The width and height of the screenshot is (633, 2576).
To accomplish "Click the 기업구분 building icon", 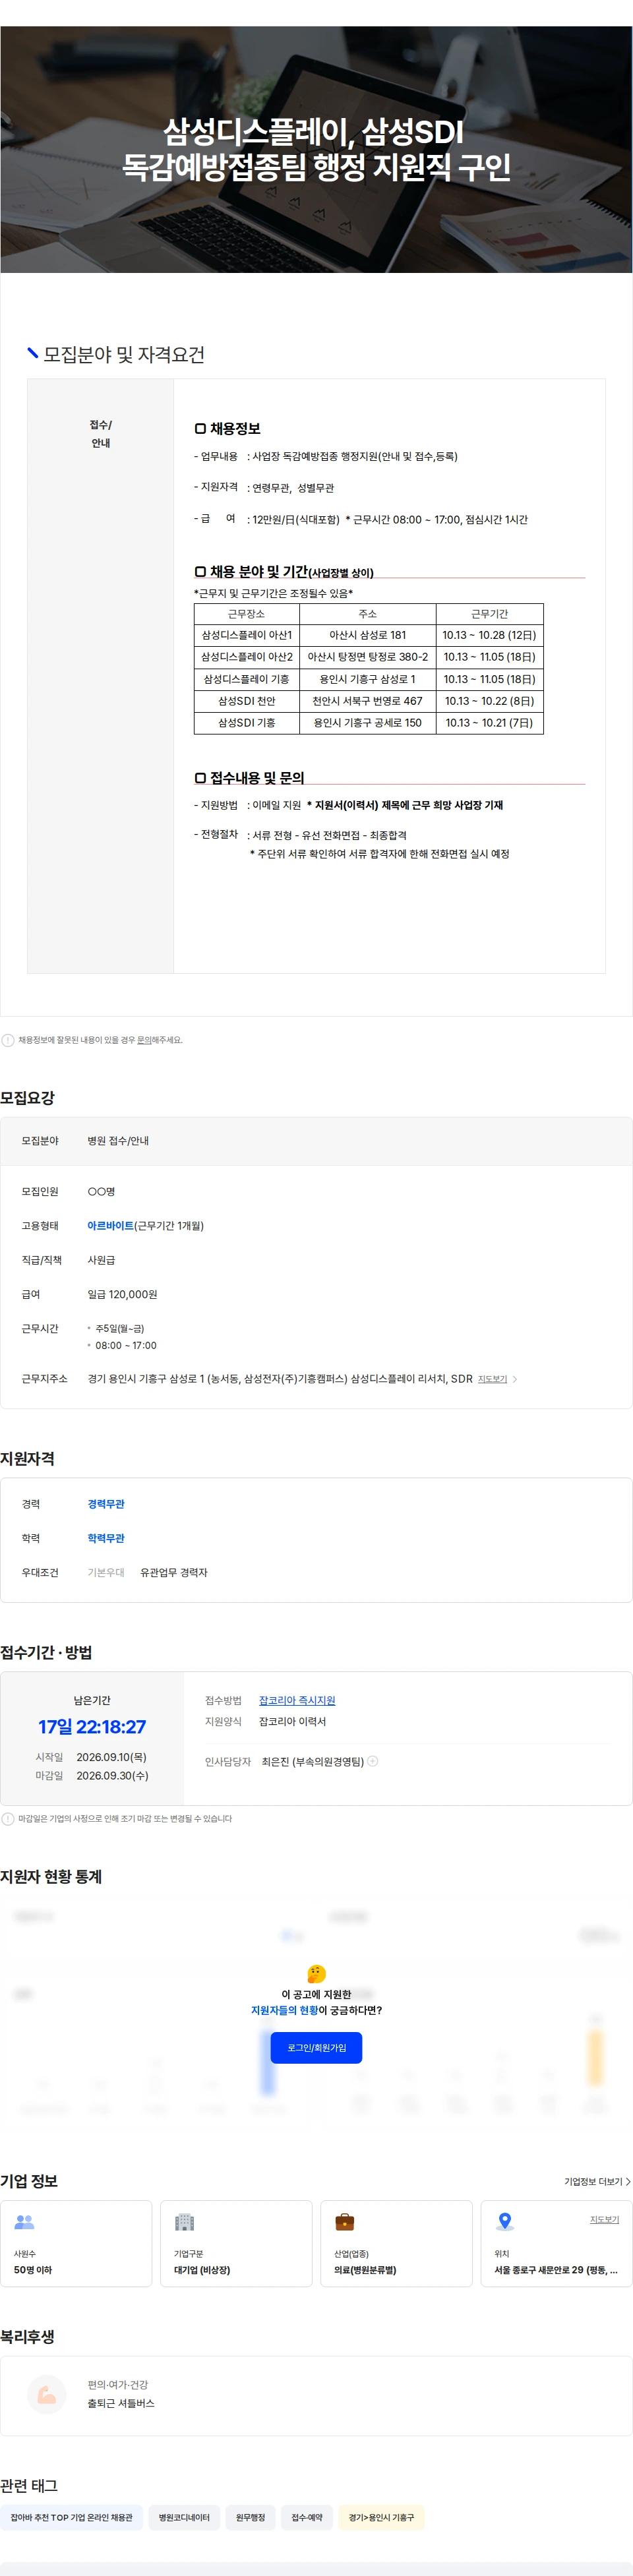I will [x=184, y=2221].
